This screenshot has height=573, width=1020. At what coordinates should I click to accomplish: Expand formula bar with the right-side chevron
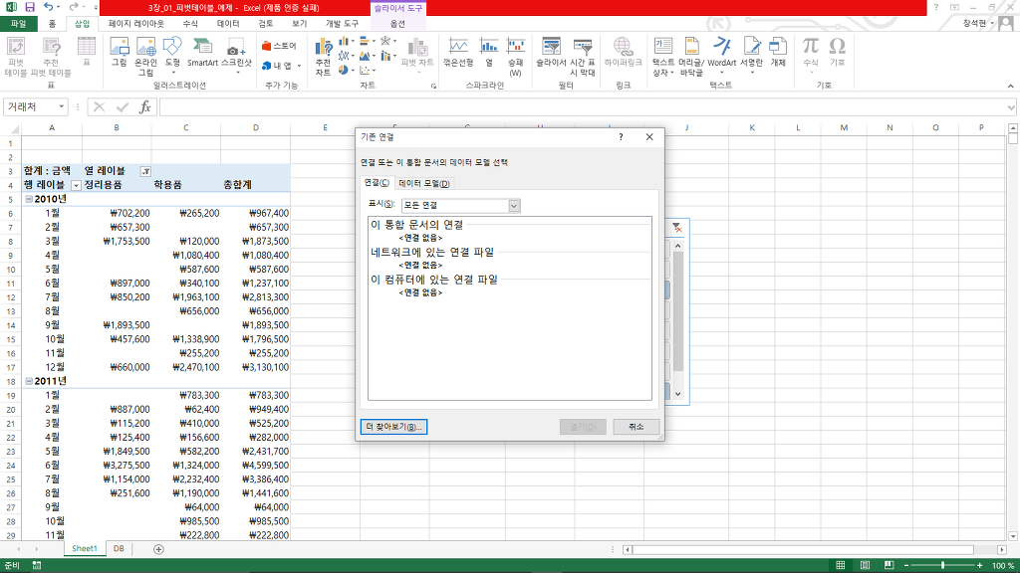(1012, 107)
